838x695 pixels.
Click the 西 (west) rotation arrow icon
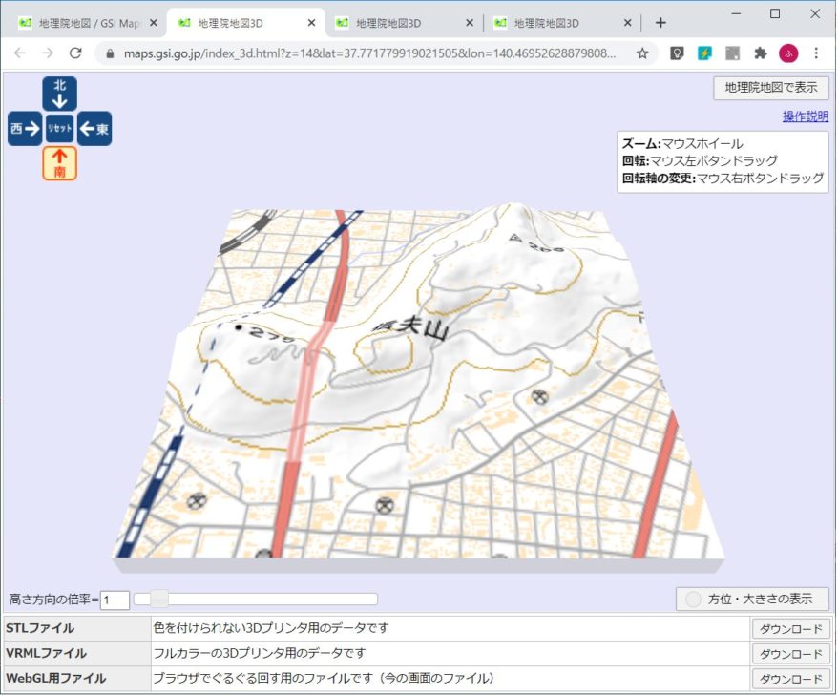[x=23, y=128]
